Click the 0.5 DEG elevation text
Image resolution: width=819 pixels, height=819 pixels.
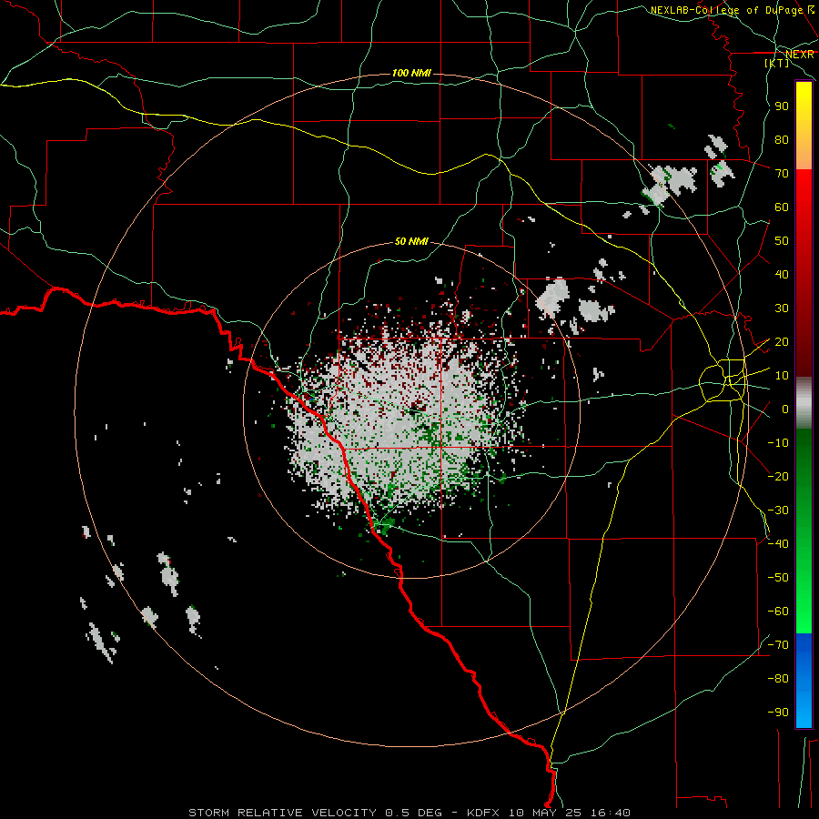(x=414, y=813)
